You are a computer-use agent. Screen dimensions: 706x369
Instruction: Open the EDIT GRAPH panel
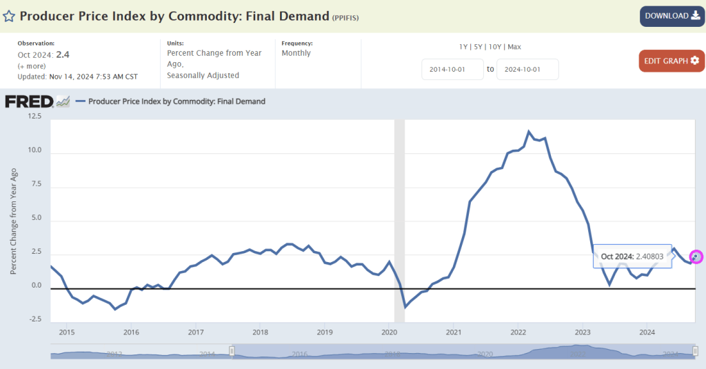pyautogui.click(x=671, y=61)
